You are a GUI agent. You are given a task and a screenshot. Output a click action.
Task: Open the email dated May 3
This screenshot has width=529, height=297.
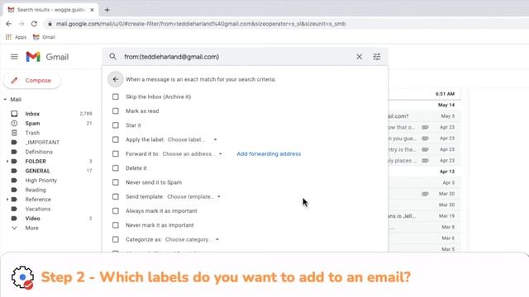[424, 116]
